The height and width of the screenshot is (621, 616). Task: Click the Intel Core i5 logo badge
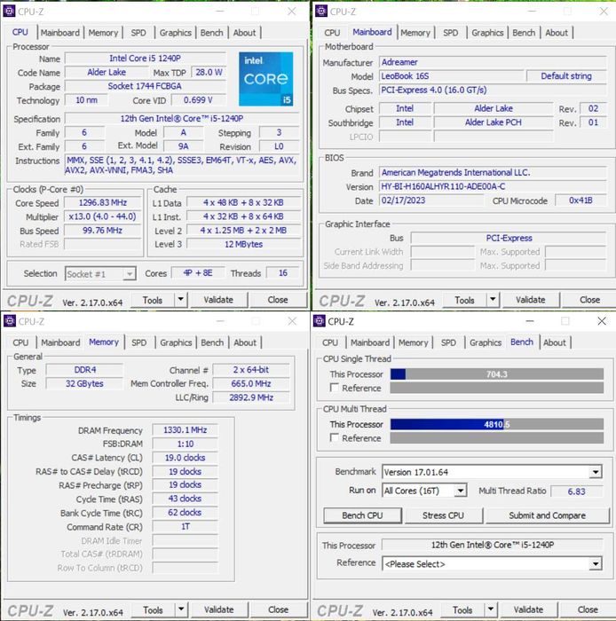[x=265, y=79]
